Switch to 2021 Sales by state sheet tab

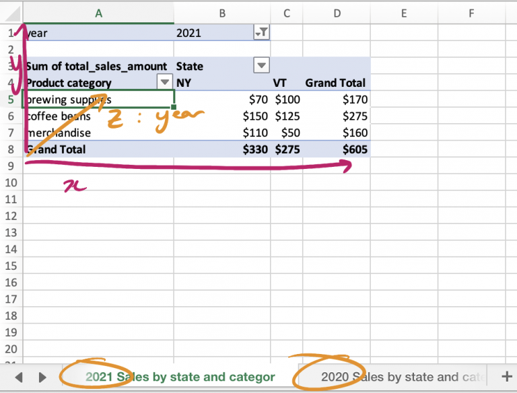click(x=180, y=377)
